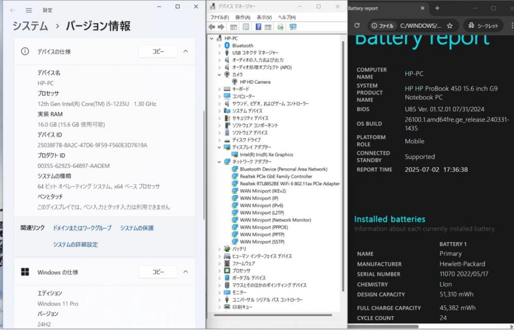Image resolution: width=514 pixels, height=330 pixels.
Task: Click the セキュリティ デバイス icon
Action: pyautogui.click(x=227, y=118)
